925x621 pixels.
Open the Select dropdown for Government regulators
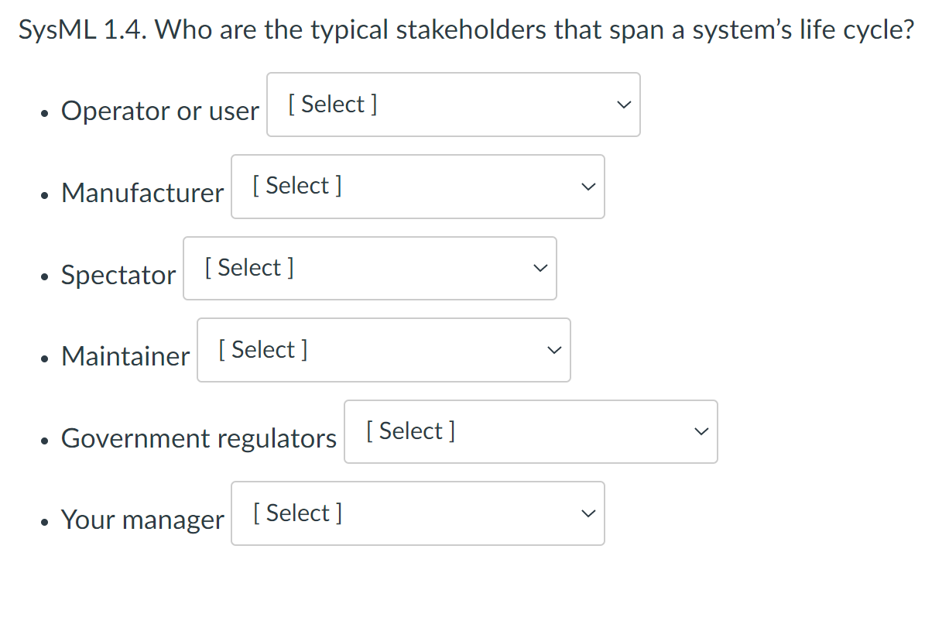pos(530,431)
